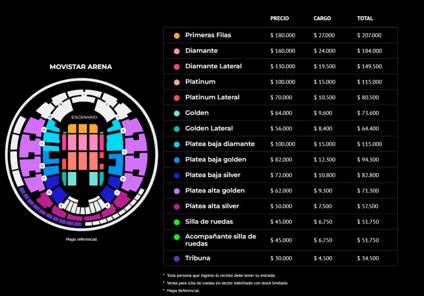Image resolution: width=424 pixels, height=296 pixels.
Task: Select section marker 11 on the map
Action: point(44,178)
